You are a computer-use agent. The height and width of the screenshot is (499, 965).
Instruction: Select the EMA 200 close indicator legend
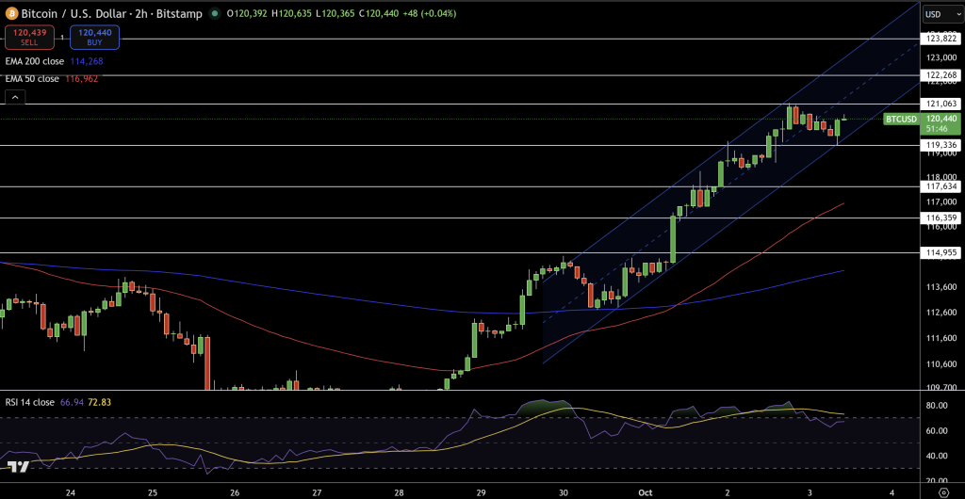(37, 61)
